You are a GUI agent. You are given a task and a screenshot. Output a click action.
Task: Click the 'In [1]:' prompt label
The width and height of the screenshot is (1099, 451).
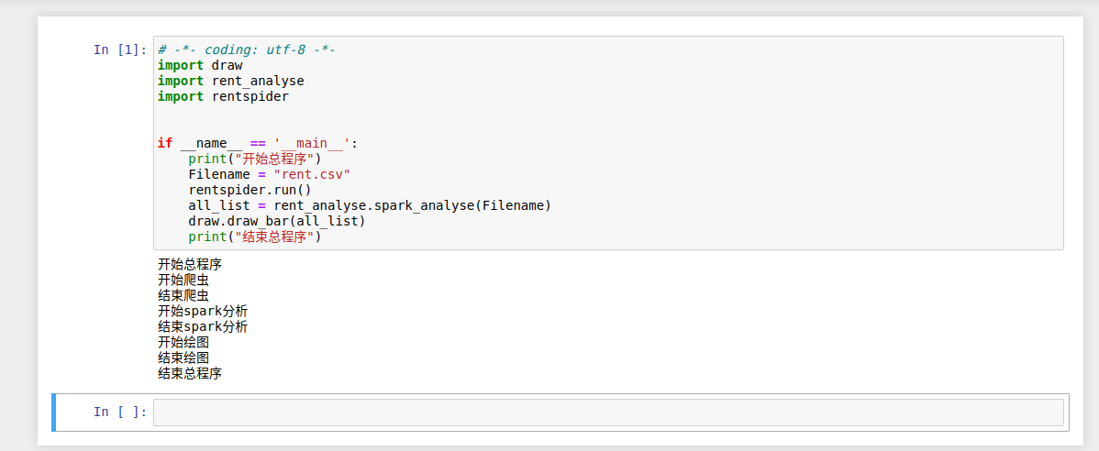tap(120, 49)
